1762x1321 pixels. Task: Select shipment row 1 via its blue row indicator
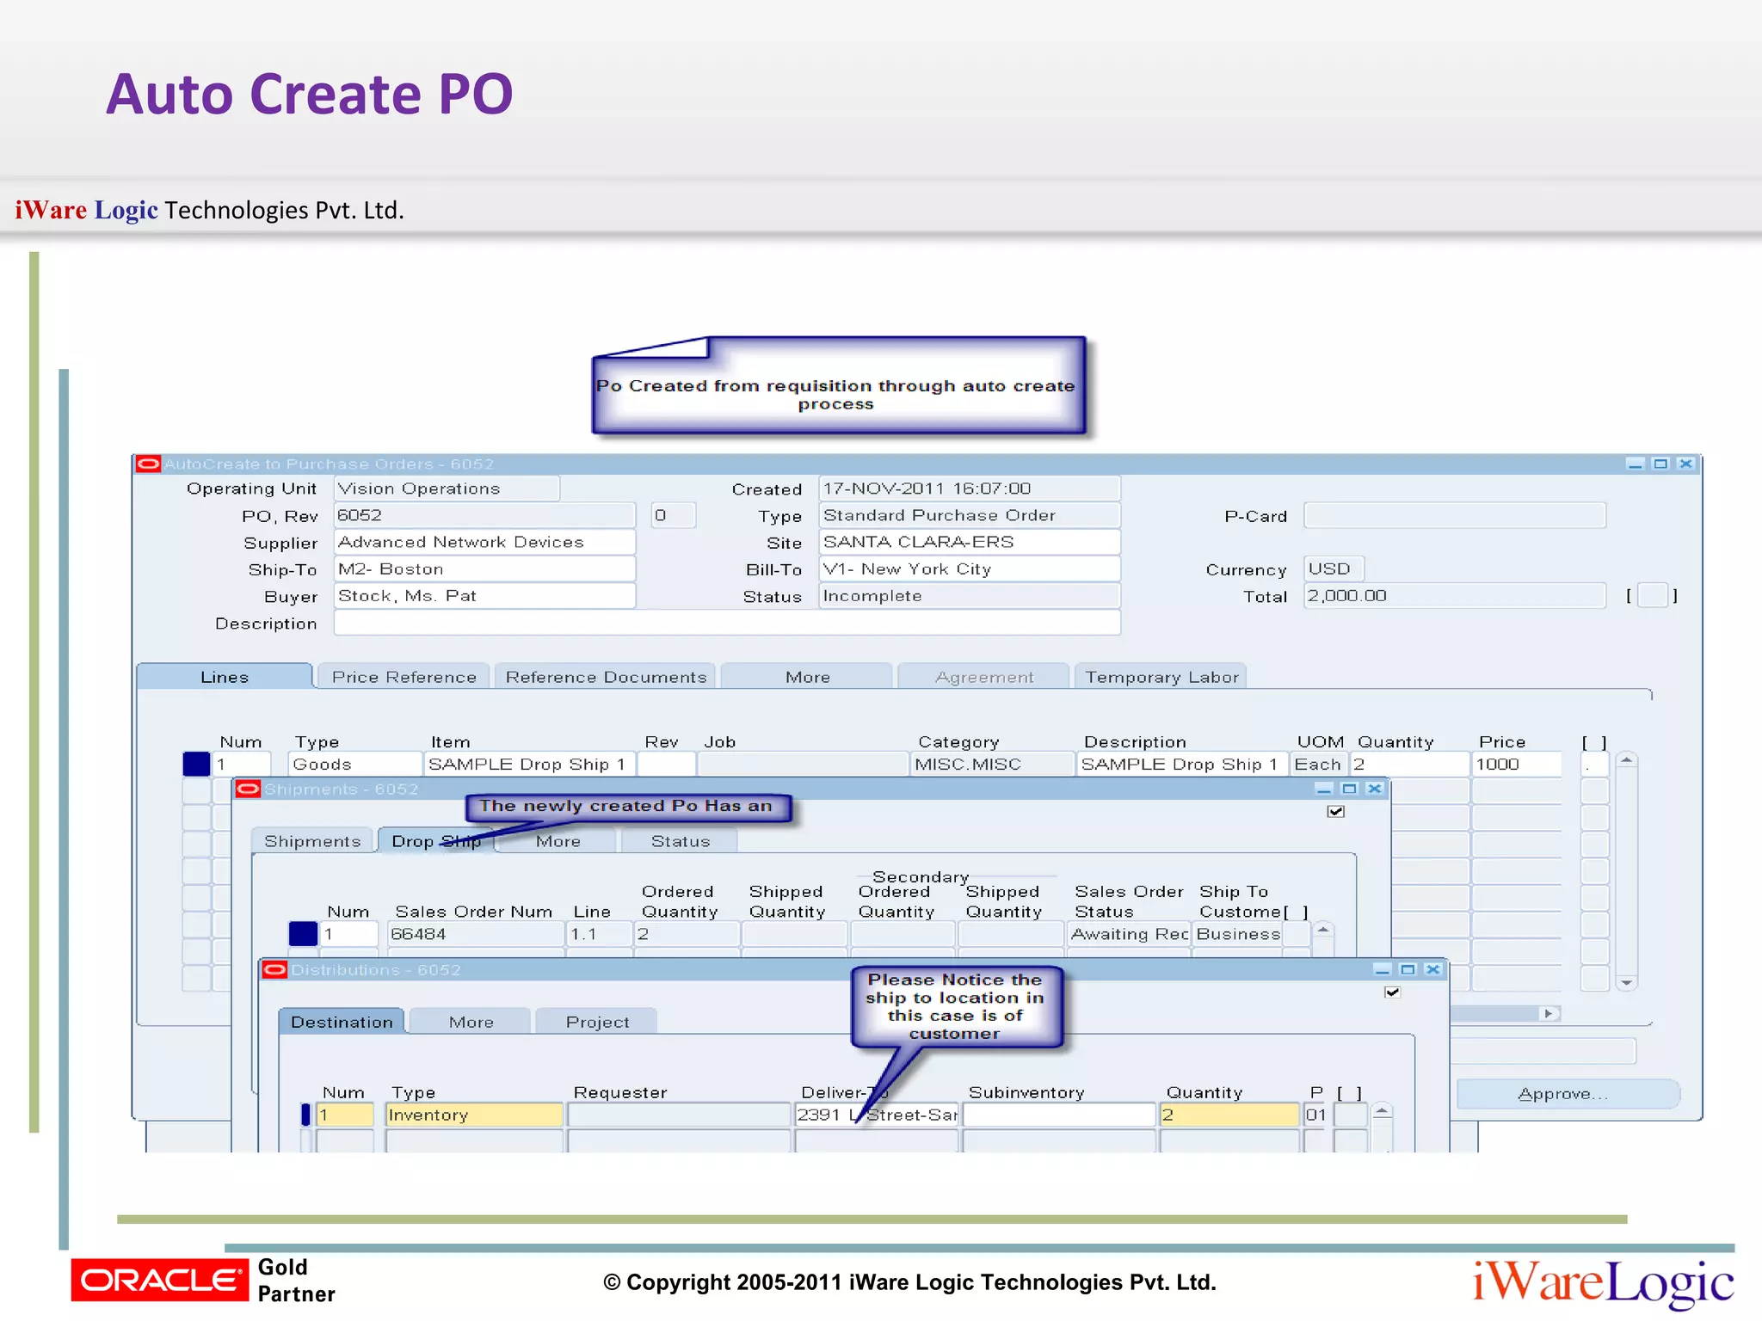coord(303,934)
